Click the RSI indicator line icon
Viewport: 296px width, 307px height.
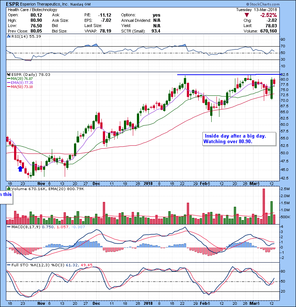[9, 36]
